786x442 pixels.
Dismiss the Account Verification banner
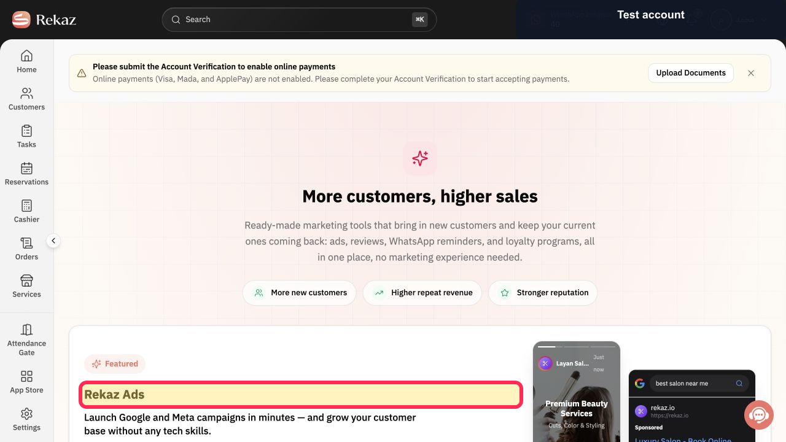point(751,72)
